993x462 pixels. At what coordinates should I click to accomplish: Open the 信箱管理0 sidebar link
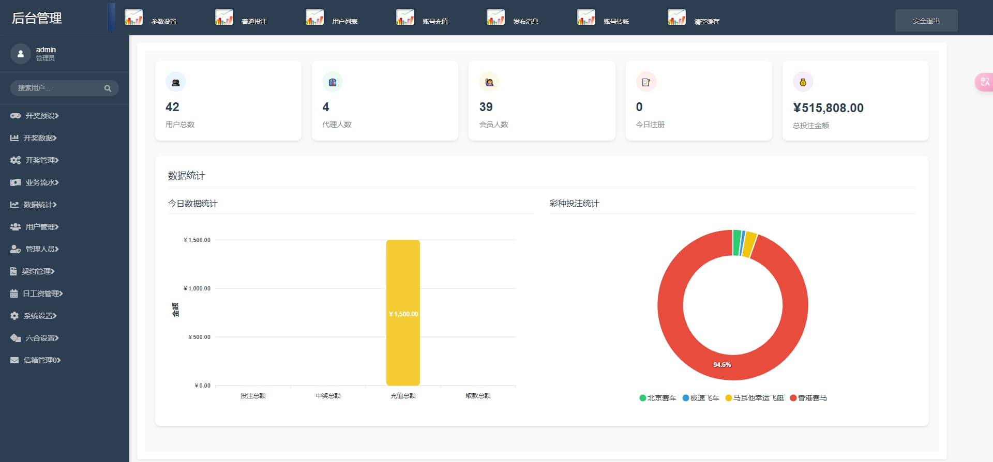tap(42, 360)
